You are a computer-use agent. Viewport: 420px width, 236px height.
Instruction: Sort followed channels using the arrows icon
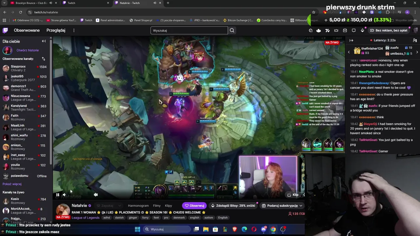[x=43, y=59]
